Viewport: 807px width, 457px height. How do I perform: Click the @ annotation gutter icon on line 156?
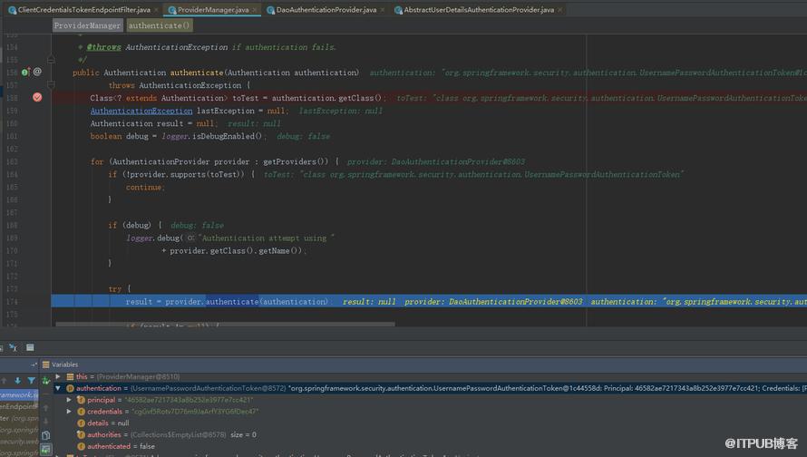click(37, 72)
